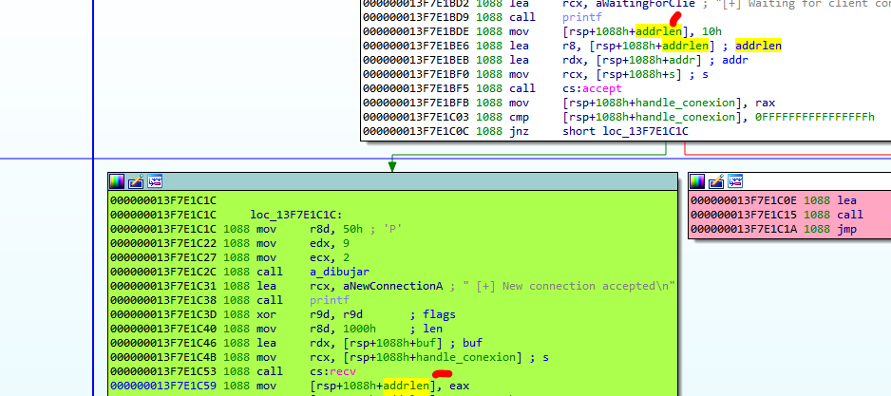Click the edit label icon on green block
This screenshot has width=891, height=396.
pos(136,180)
